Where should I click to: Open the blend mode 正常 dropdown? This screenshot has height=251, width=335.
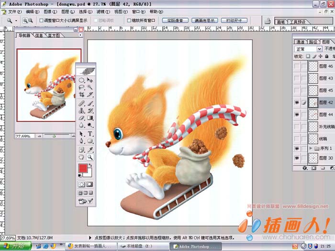(x=308, y=49)
